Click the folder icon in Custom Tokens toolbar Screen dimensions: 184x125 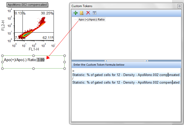(82, 13)
